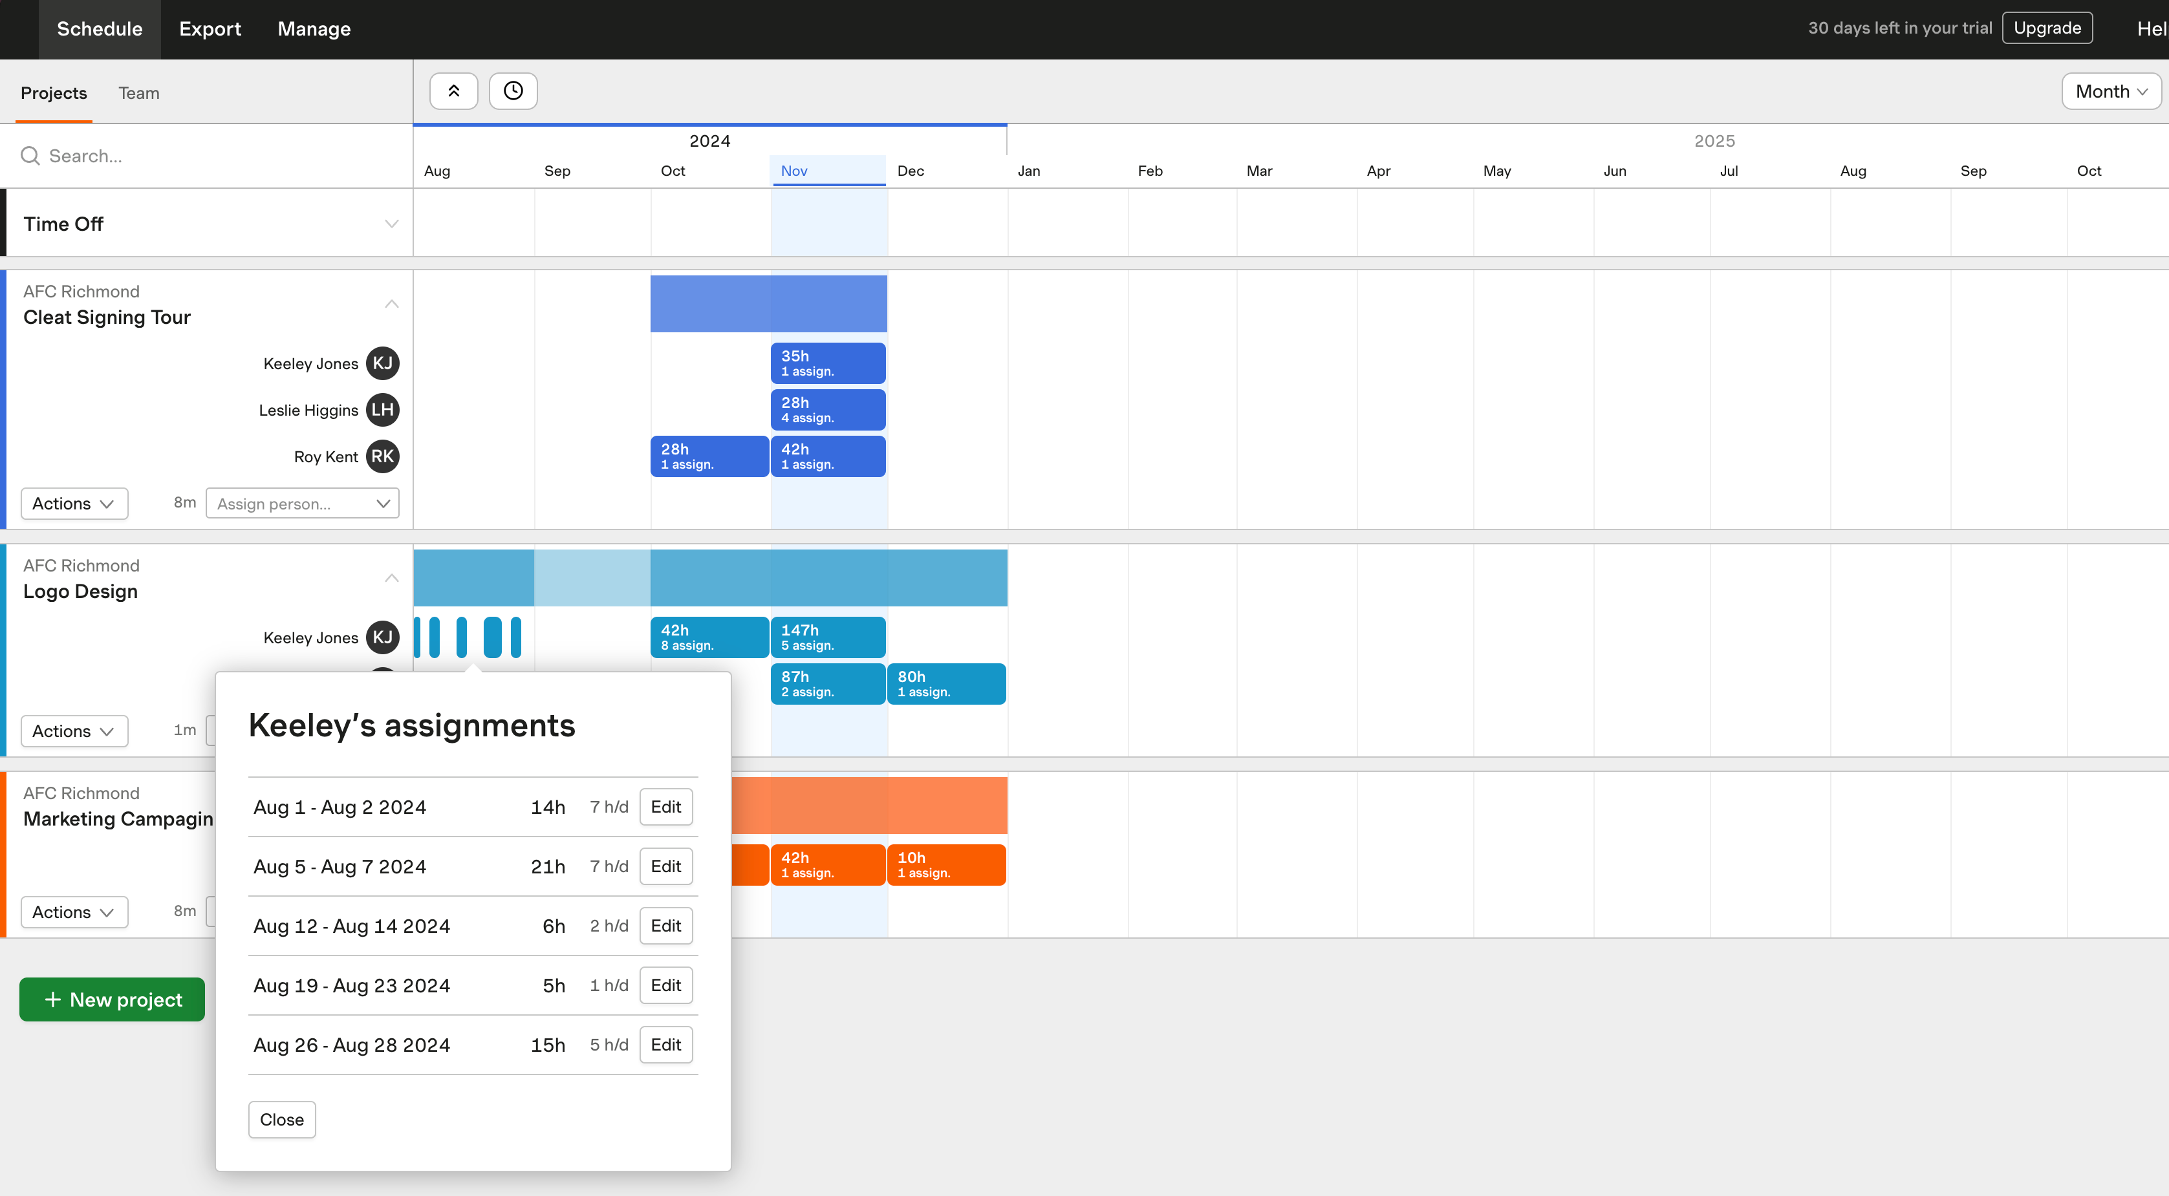Screen dimensions: 2169x1196
Task: Click the clock/history icon in toolbar
Action: 514,90
